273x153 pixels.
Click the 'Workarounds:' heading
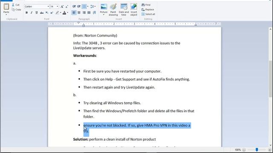coord(85,56)
